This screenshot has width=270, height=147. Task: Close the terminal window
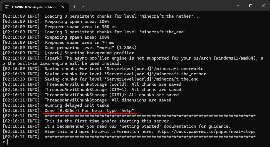pyautogui.click(x=263, y=6)
